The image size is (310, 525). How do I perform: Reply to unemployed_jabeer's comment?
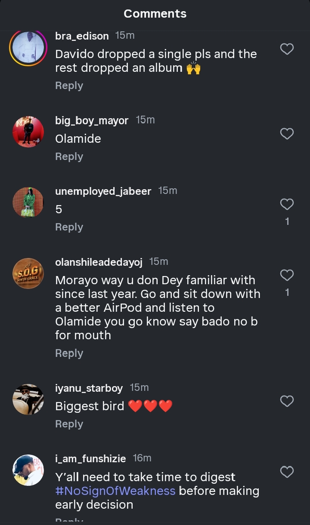[69, 227]
